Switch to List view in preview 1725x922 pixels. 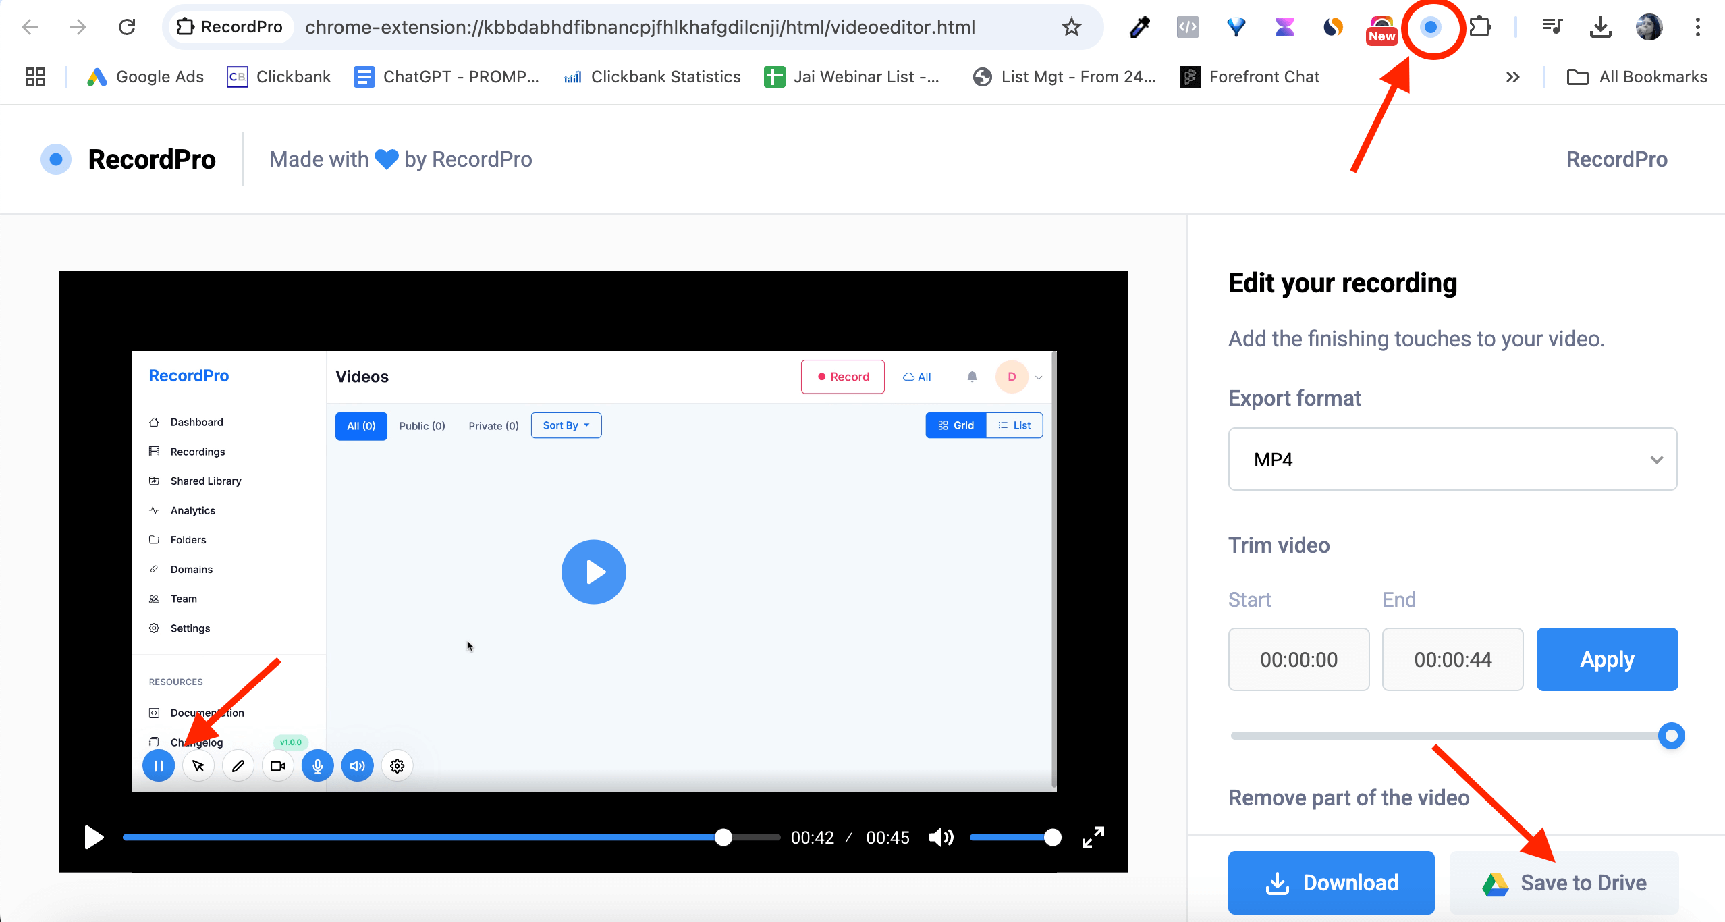[1014, 425]
